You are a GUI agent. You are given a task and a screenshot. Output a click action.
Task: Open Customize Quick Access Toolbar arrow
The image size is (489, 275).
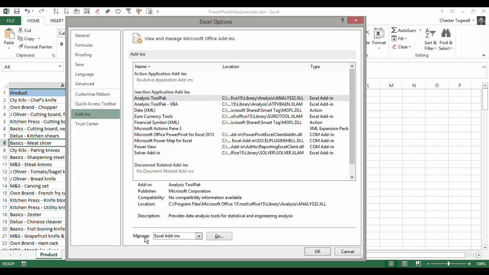point(158,11)
